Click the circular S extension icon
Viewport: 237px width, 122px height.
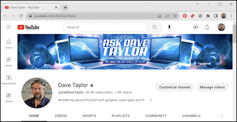click(x=200, y=16)
